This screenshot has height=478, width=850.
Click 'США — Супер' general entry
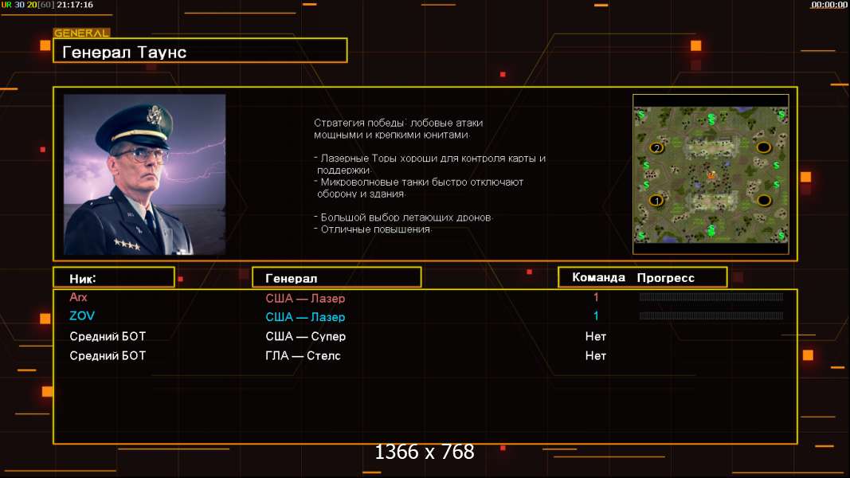point(305,336)
